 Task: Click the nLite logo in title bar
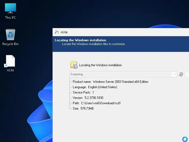coord(57,32)
